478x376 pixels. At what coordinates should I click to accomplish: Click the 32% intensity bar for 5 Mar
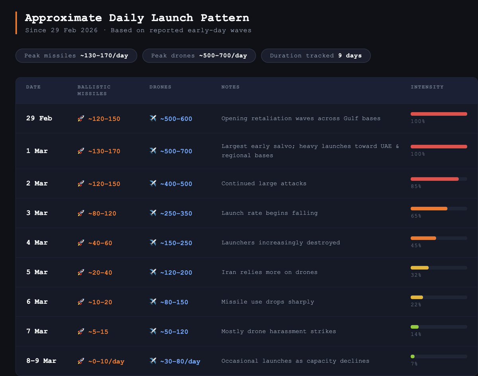(x=439, y=268)
